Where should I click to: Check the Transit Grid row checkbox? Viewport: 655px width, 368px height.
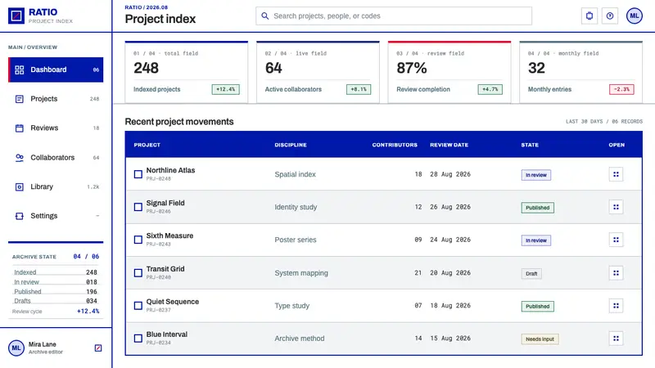coord(138,273)
